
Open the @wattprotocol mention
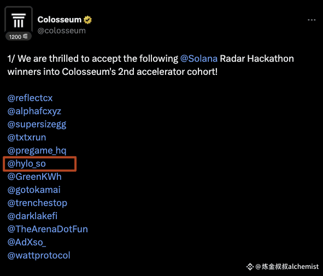pyautogui.click(x=39, y=256)
